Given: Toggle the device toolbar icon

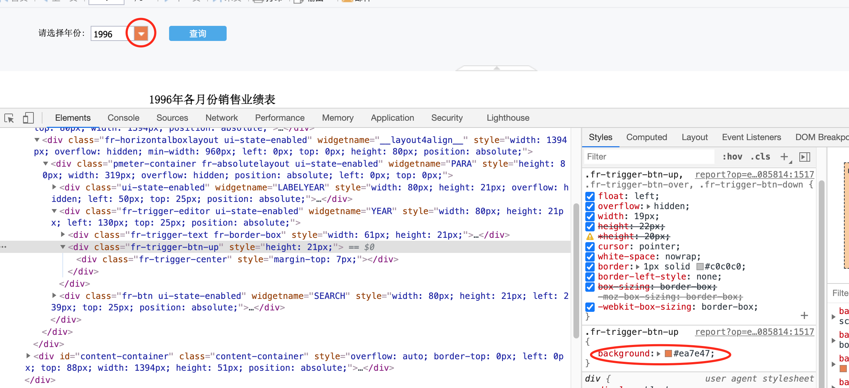Looking at the screenshot, I should tap(28, 118).
